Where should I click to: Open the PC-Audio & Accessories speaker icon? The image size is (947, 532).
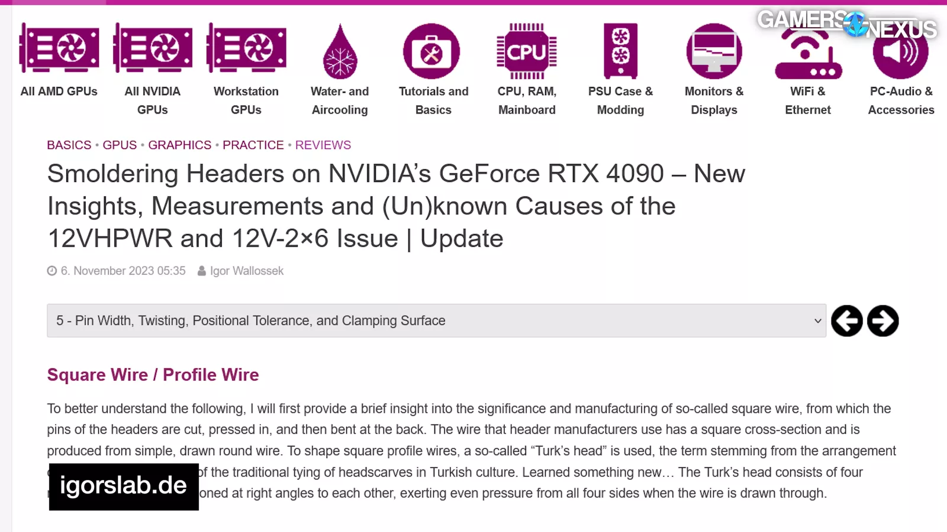pyautogui.click(x=900, y=56)
